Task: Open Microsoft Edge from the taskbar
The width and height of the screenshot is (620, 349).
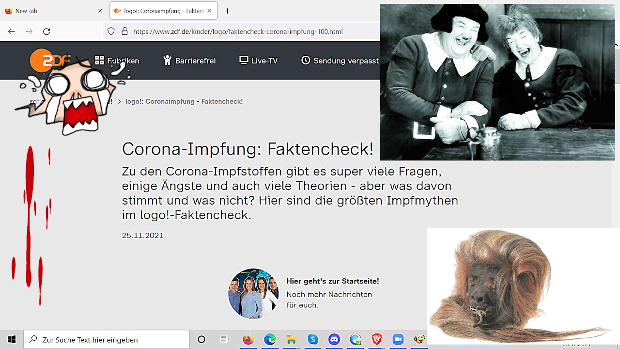Action: click(270, 339)
